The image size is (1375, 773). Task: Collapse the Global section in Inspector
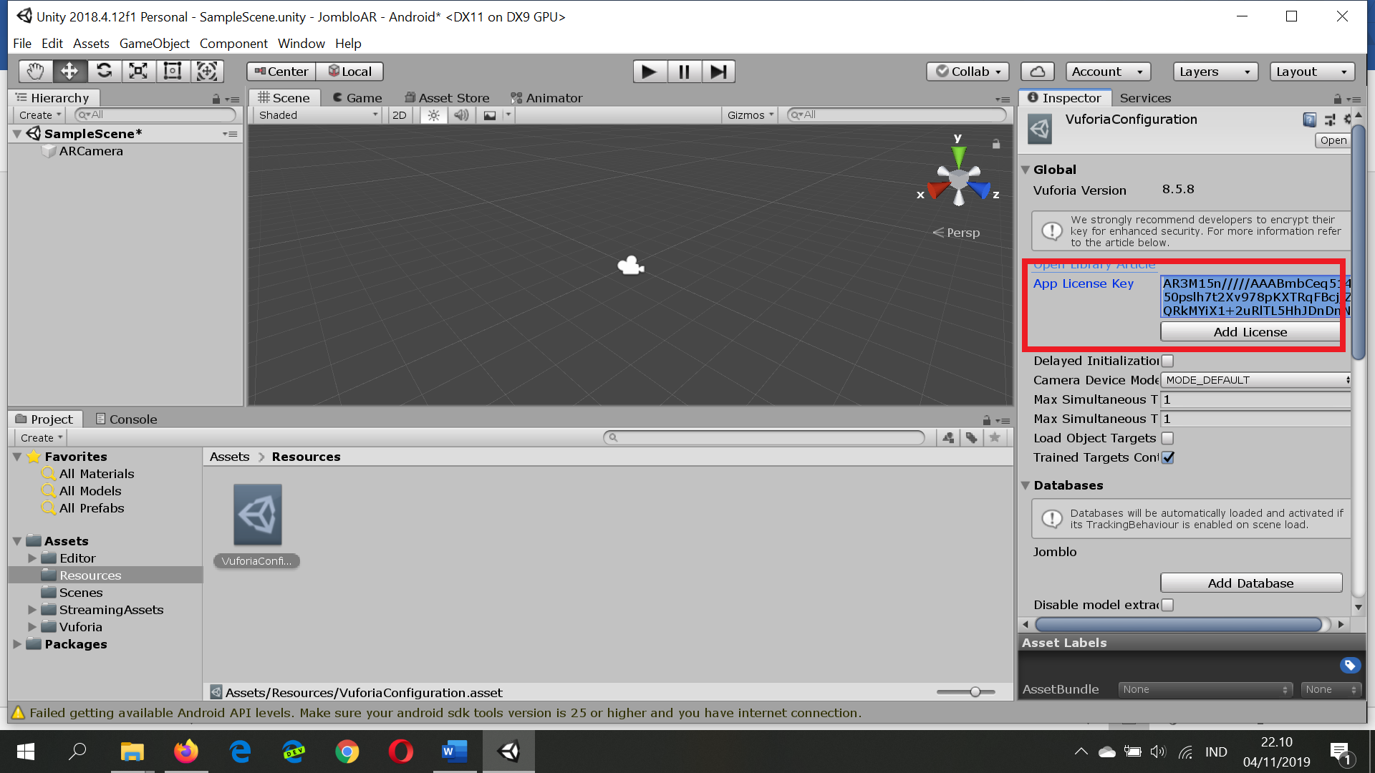[x=1026, y=170]
